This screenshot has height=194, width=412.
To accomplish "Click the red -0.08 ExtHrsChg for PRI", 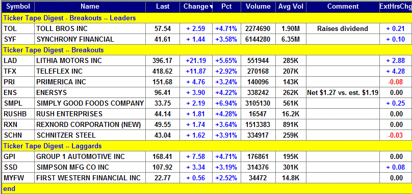I will click(x=396, y=82).
